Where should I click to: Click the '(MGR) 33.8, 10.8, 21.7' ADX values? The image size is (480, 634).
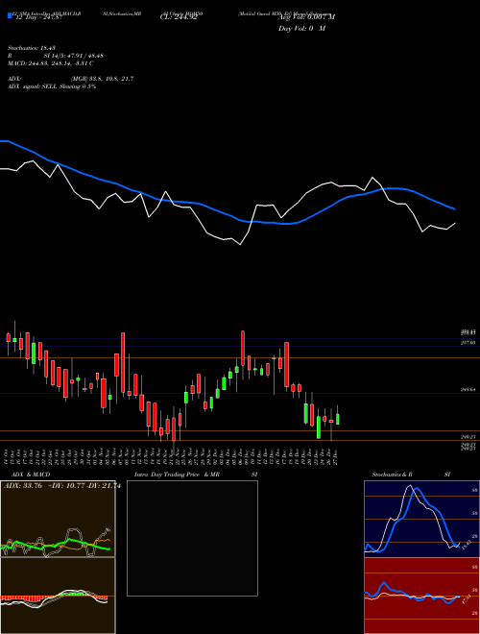pos(102,79)
